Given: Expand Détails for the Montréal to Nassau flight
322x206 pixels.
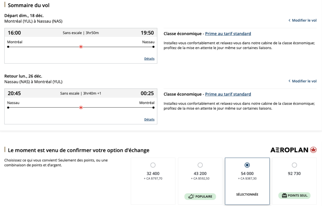Looking at the screenshot, I should pyautogui.click(x=149, y=59).
